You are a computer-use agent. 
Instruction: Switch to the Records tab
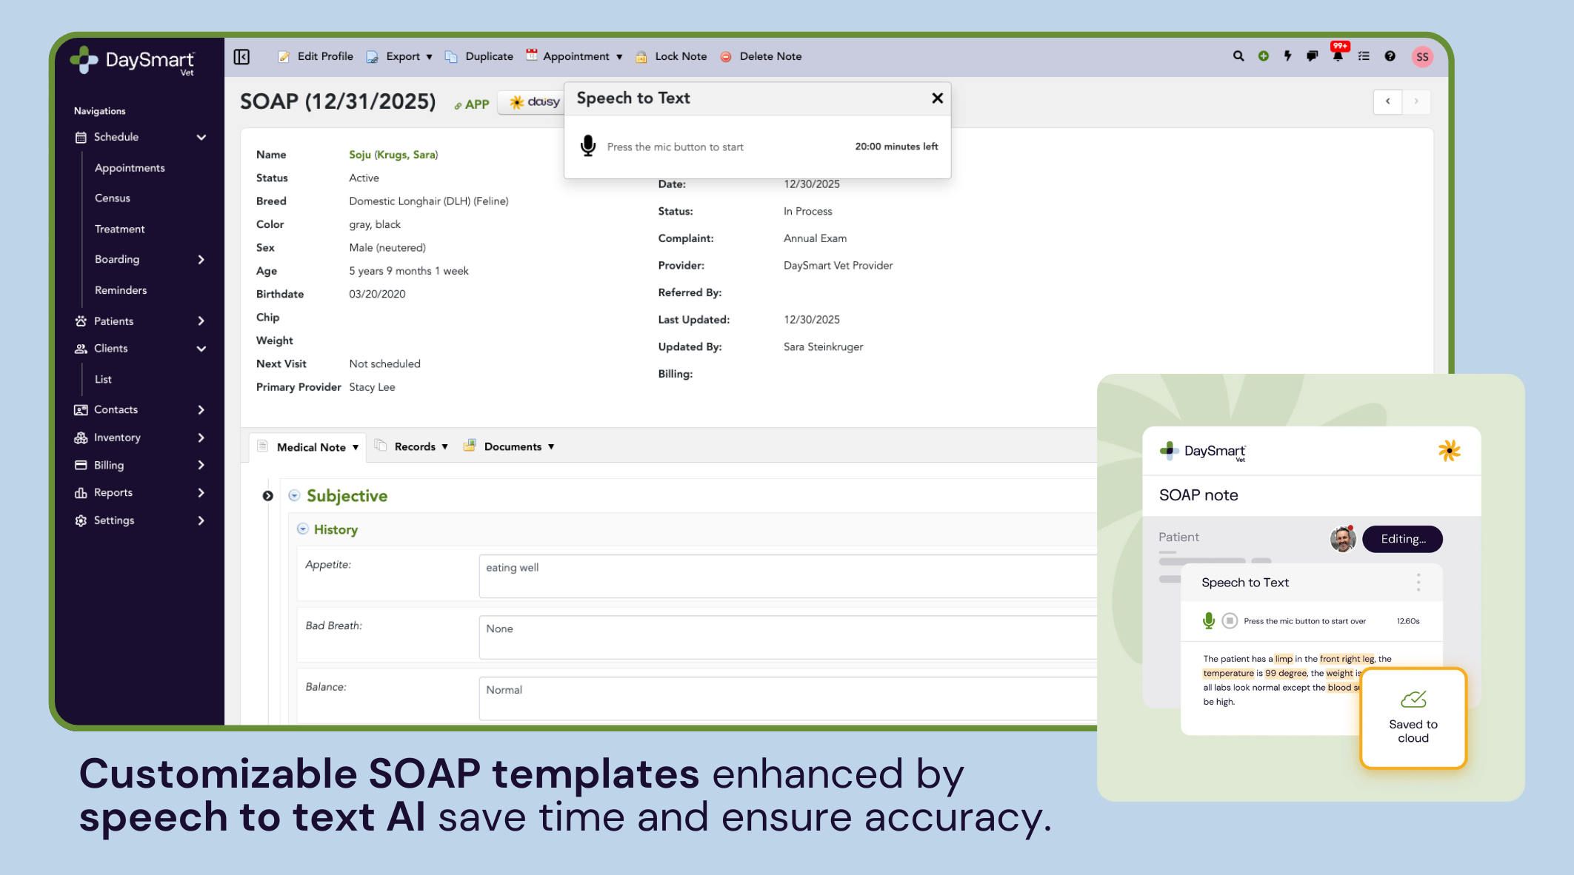(x=414, y=446)
